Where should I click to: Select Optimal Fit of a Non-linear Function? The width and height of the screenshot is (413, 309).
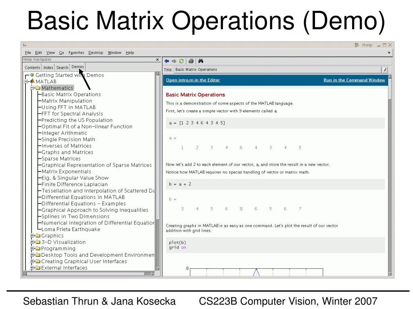[x=87, y=126]
